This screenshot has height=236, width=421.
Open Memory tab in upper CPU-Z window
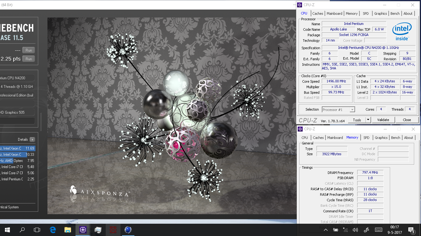pyautogui.click(x=352, y=14)
